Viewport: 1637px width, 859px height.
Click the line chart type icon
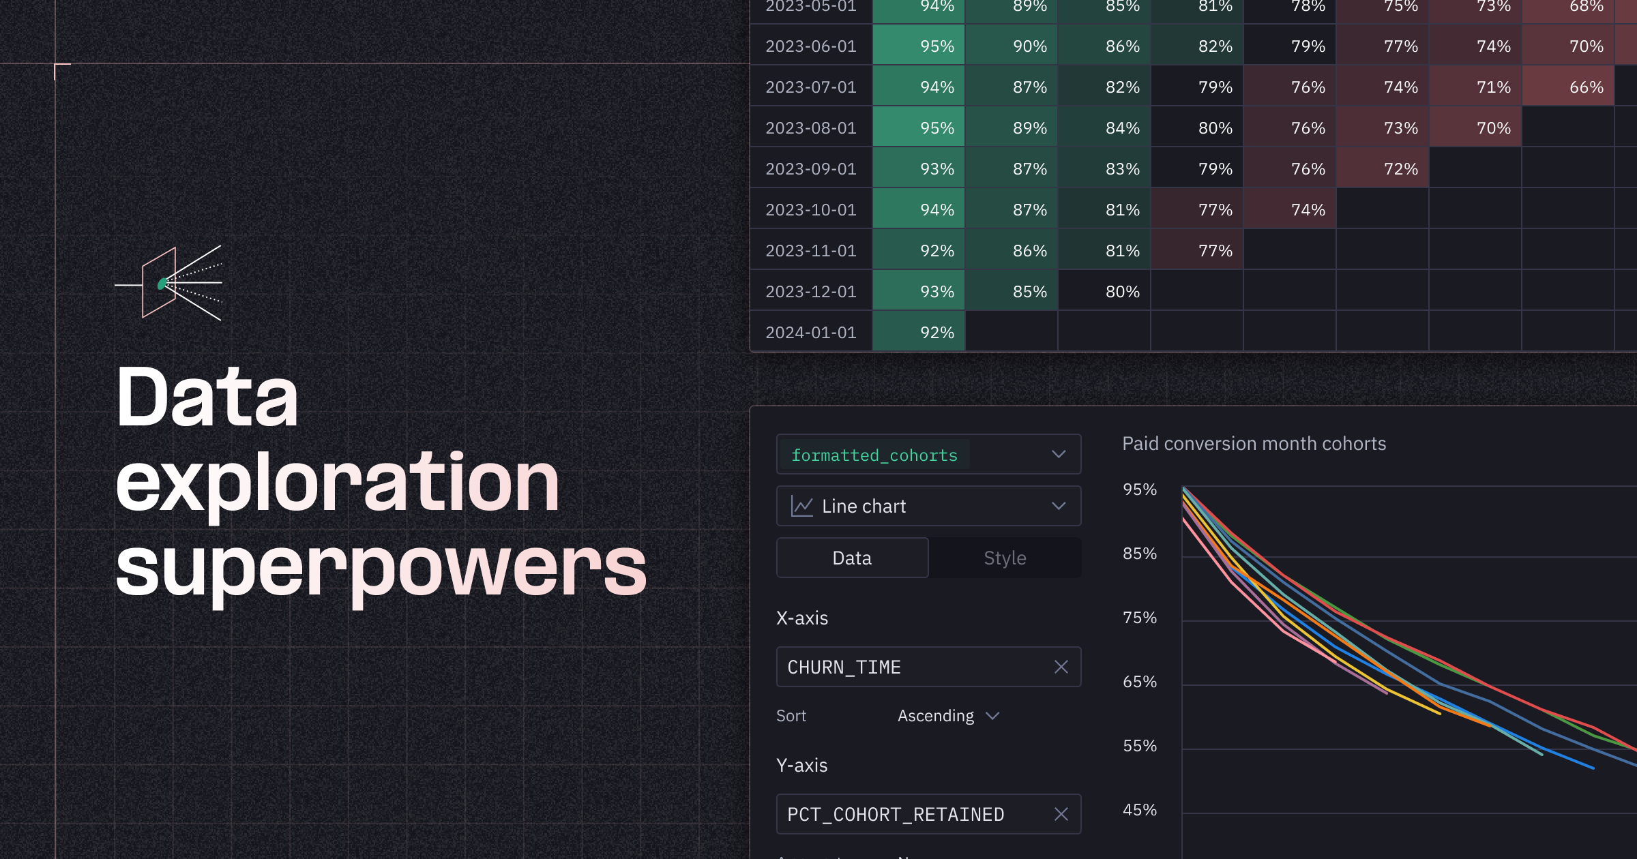801,506
